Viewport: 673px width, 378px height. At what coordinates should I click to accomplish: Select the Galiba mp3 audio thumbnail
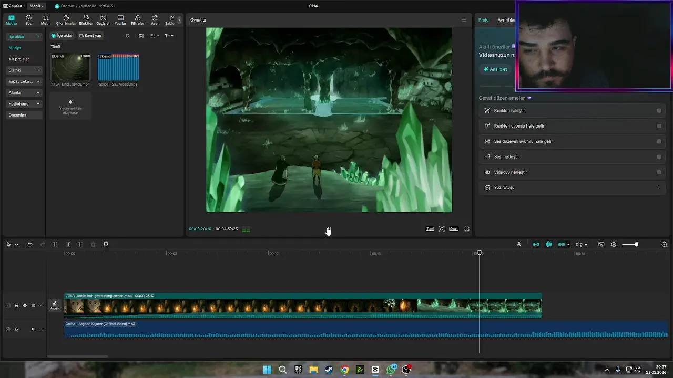point(118,67)
